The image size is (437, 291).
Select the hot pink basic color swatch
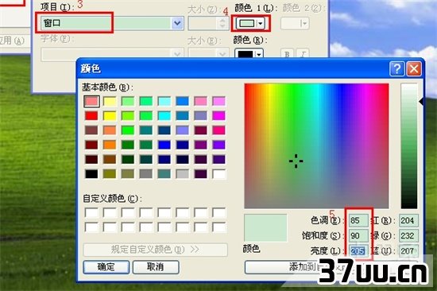pos(218,130)
